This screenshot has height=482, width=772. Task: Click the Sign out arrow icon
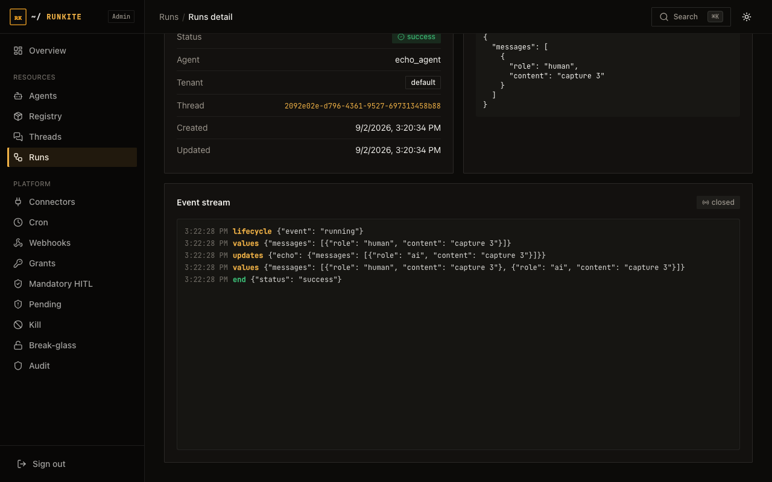pos(22,464)
